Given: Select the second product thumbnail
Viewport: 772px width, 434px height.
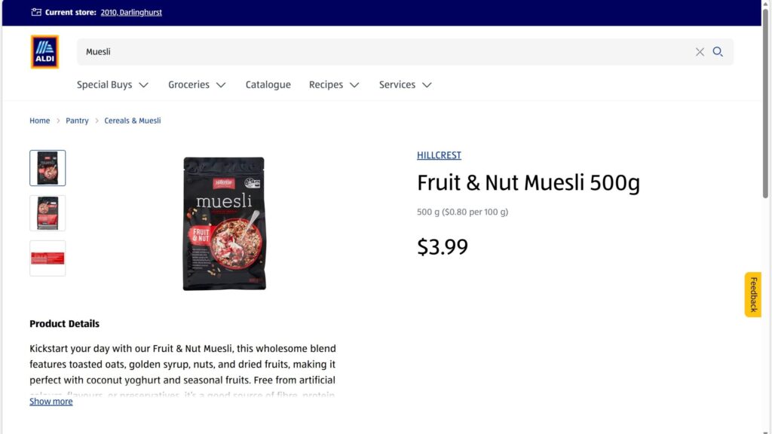Looking at the screenshot, I should pos(47,213).
